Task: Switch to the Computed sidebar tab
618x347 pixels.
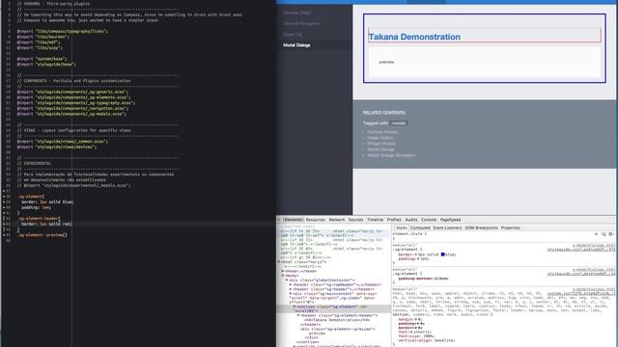Action: pos(420,227)
